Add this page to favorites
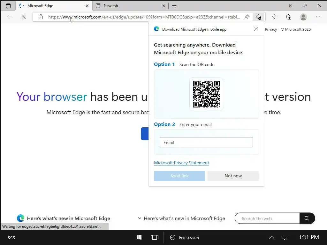This screenshot has height=245, width=327. 258,17
